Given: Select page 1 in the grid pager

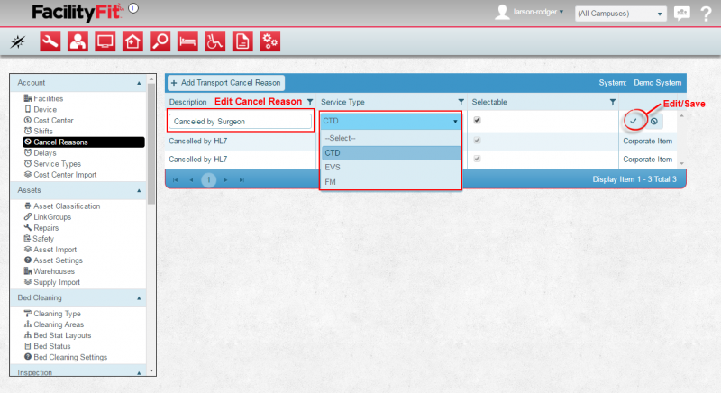Looking at the screenshot, I should [208, 179].
